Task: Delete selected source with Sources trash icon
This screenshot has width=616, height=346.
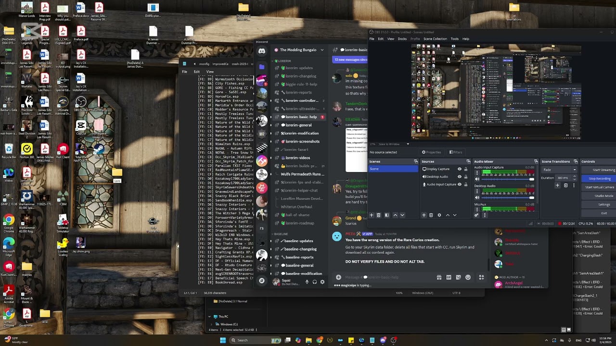Action: tap(431, 215)
